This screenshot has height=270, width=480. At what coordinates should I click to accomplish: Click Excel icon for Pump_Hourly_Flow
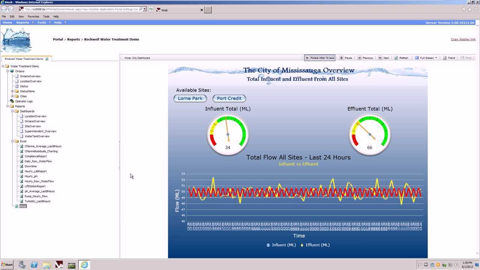pyautogui.click(x=21, y=196)
